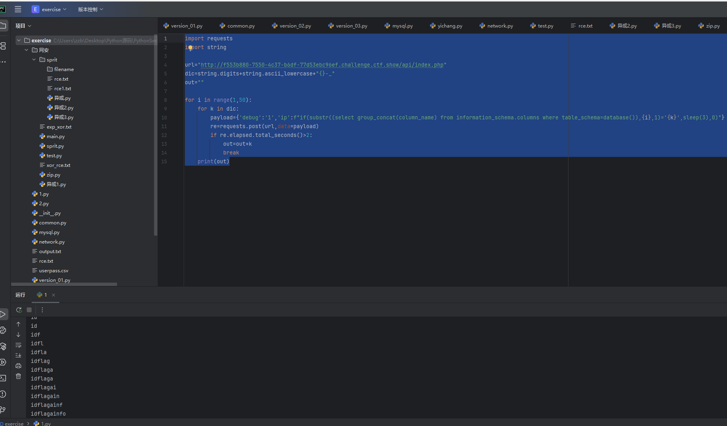The image size is (727, 426).
Task: Click exercise in the breadcrumb bar
Action: coord(14,424)
